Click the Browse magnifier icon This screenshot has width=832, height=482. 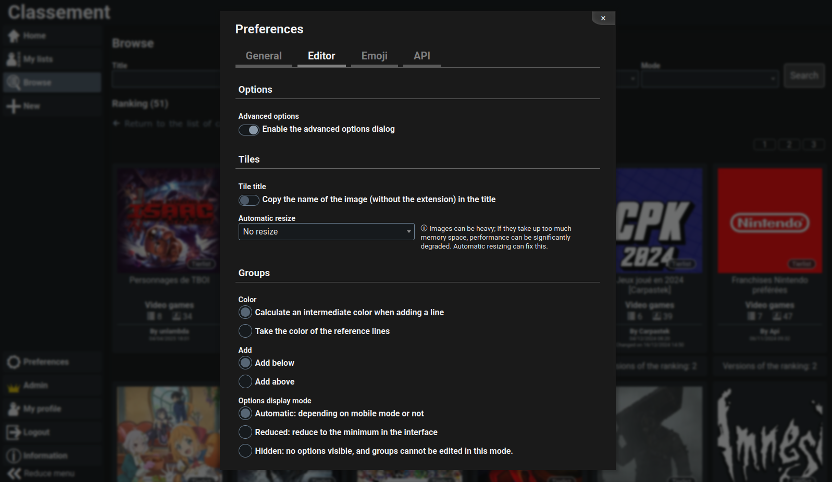tap(14, 82)
